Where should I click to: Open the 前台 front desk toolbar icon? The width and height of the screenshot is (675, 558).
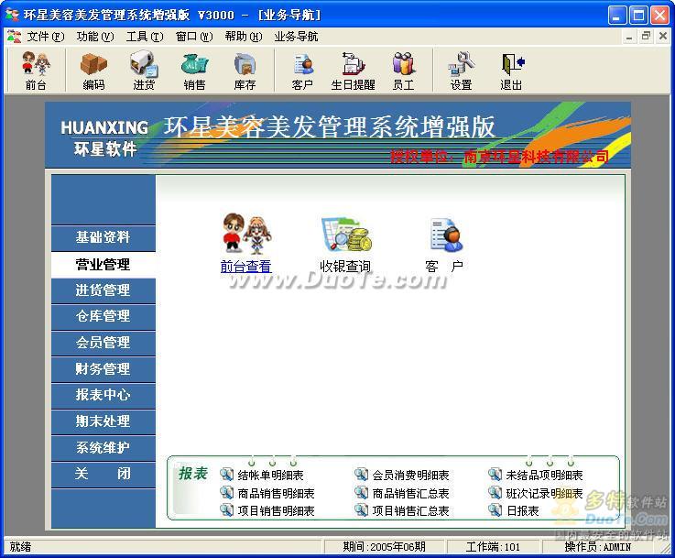point(36,71)
